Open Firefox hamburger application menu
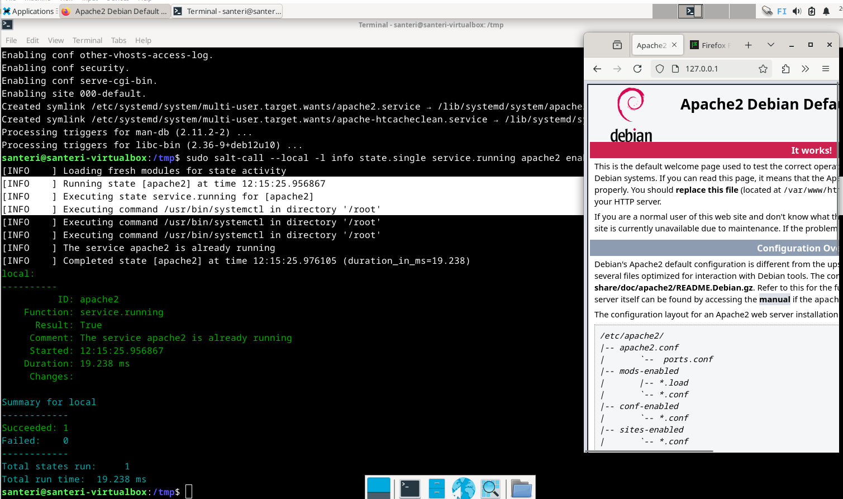This screenshot has width=843, height=499. coord(826,69)
